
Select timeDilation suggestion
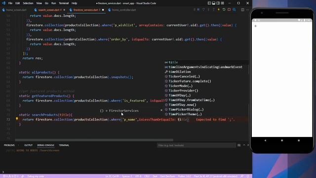(x=206, y=72)
